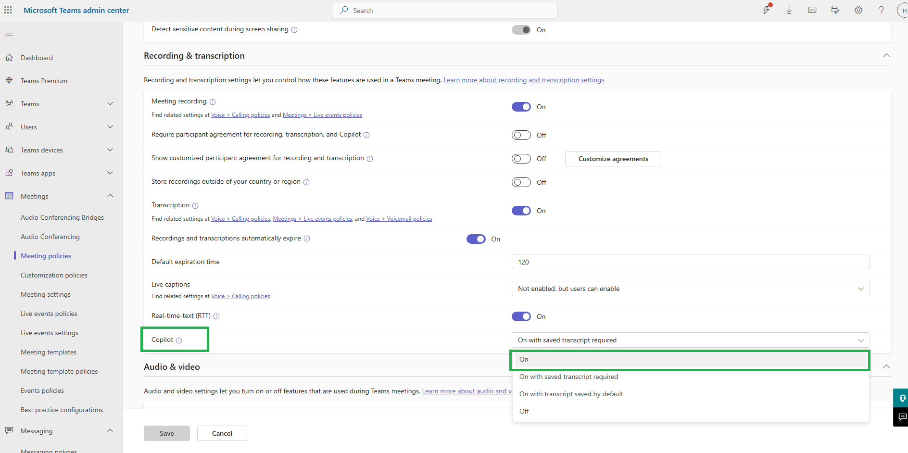
Task: Disable Recordings and transcriptions automatically expire toggle
Action: tap(476, 239)
